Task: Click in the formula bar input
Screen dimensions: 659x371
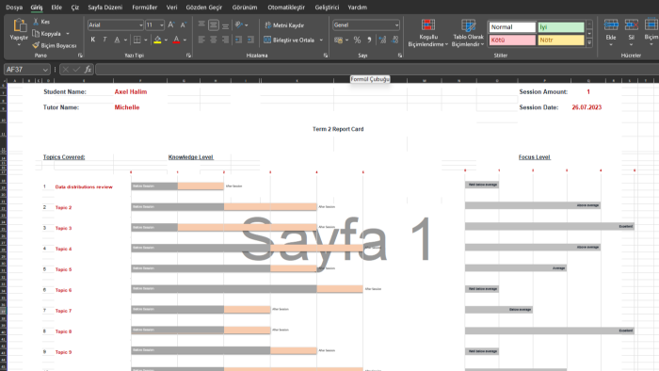Action: pos(377,70)
